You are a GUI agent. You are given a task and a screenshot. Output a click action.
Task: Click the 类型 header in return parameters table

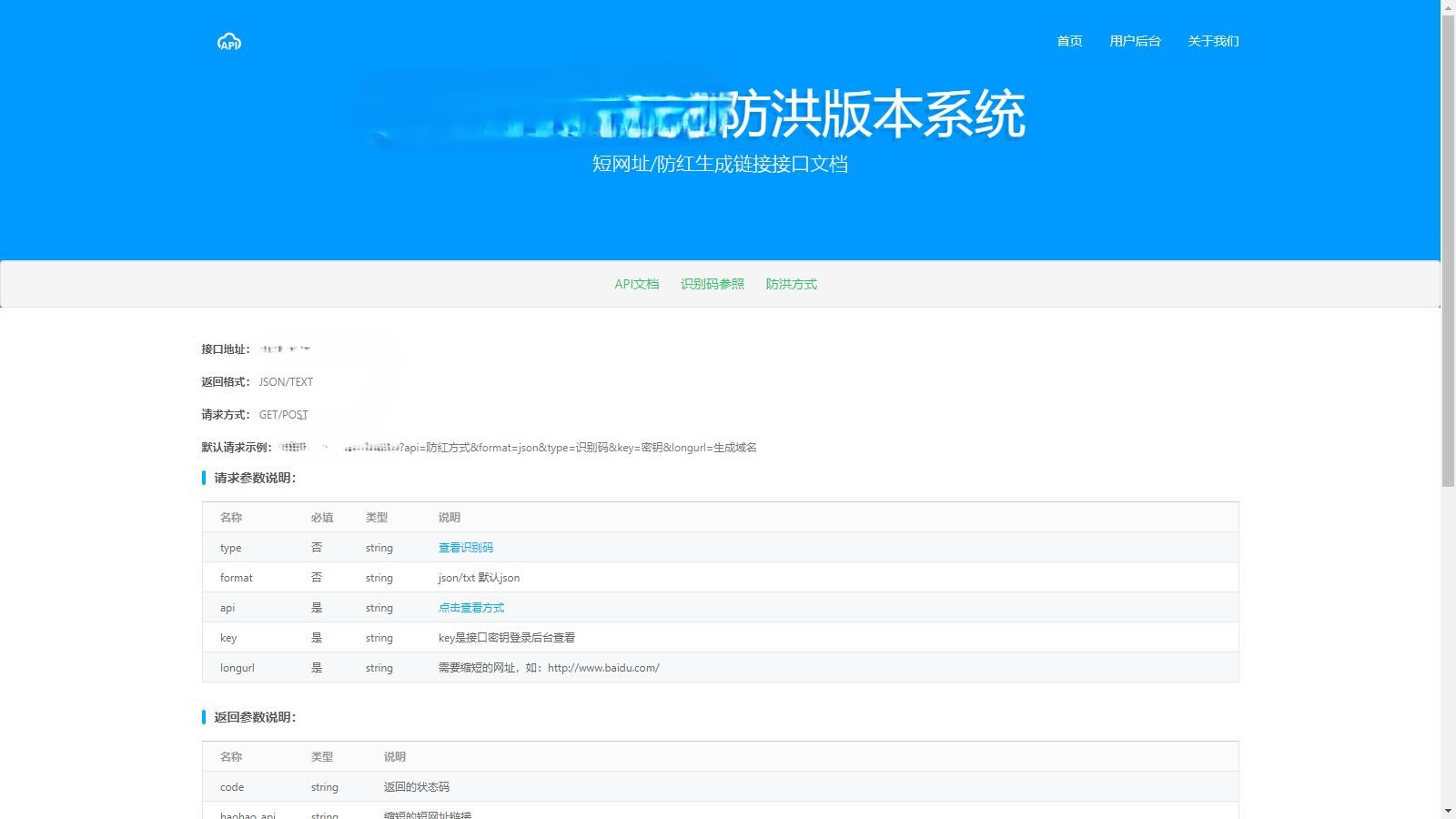pyautogui.click(x=322, y=757)
